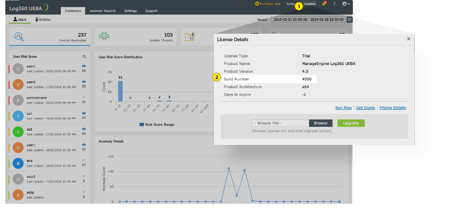This screenshot has height=223, width=451.
Task: Click the administrator avatar icon
Action: [x=18, y=101]
